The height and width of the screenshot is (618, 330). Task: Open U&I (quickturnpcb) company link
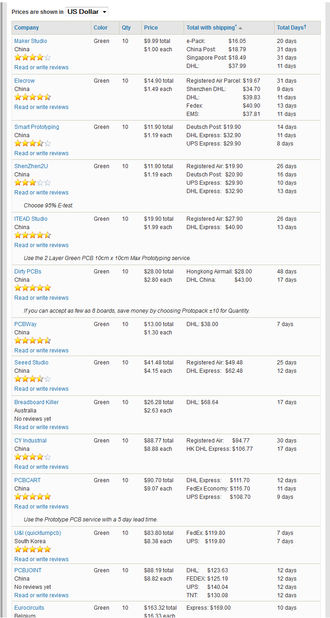(x=38, y=533)
